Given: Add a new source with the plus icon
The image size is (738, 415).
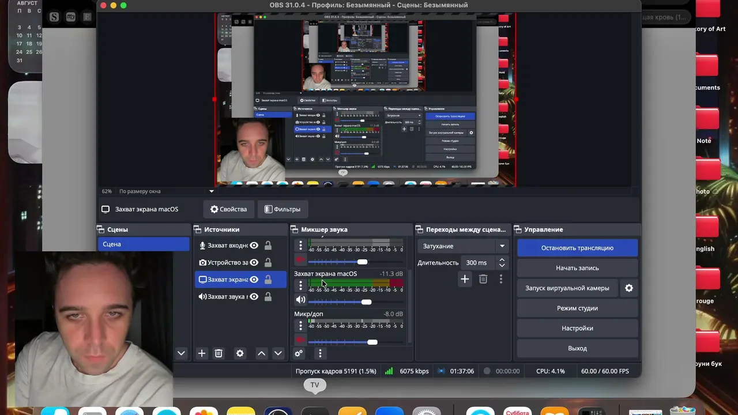Looking at the screenshot, I should tap(201, 353).
